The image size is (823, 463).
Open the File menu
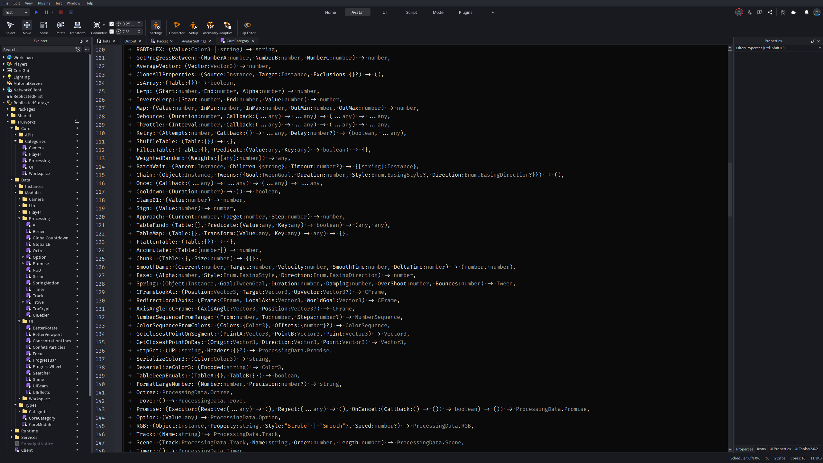pyautogui.click(x=5, y=3)
